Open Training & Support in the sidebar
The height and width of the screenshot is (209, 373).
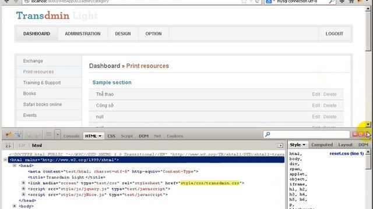point(49,82)
